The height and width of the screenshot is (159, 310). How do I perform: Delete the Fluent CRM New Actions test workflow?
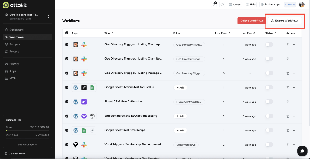point(288,102)
